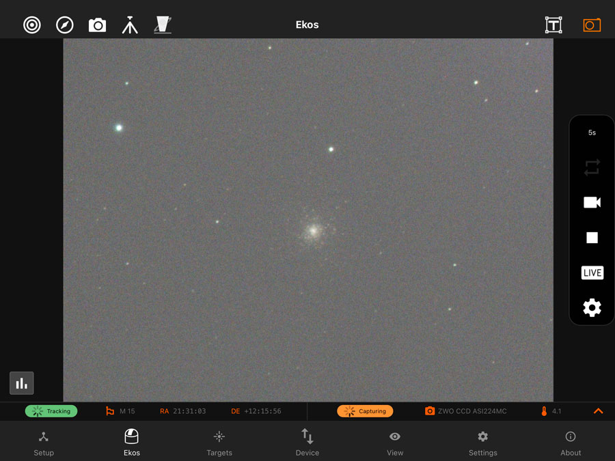Screen dimensions: 615x461
Task: Click the M 15 target name
Action: [127, 411]
